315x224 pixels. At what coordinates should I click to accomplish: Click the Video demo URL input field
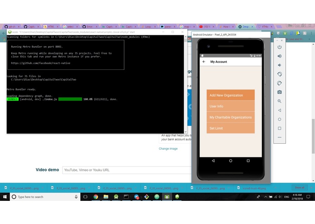(127, 170)
